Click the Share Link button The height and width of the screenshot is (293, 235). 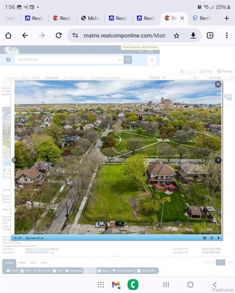tap(42, 271)
